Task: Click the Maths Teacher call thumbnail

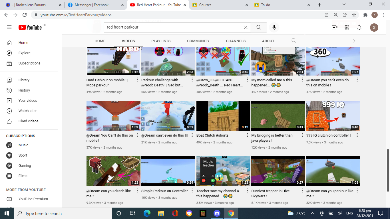Action: (223, 171)
